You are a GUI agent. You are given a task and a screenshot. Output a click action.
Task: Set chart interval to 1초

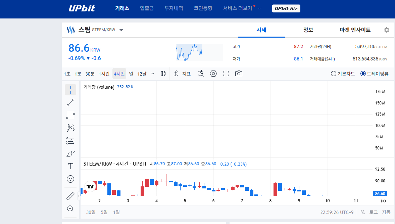(x=67, y=74)
